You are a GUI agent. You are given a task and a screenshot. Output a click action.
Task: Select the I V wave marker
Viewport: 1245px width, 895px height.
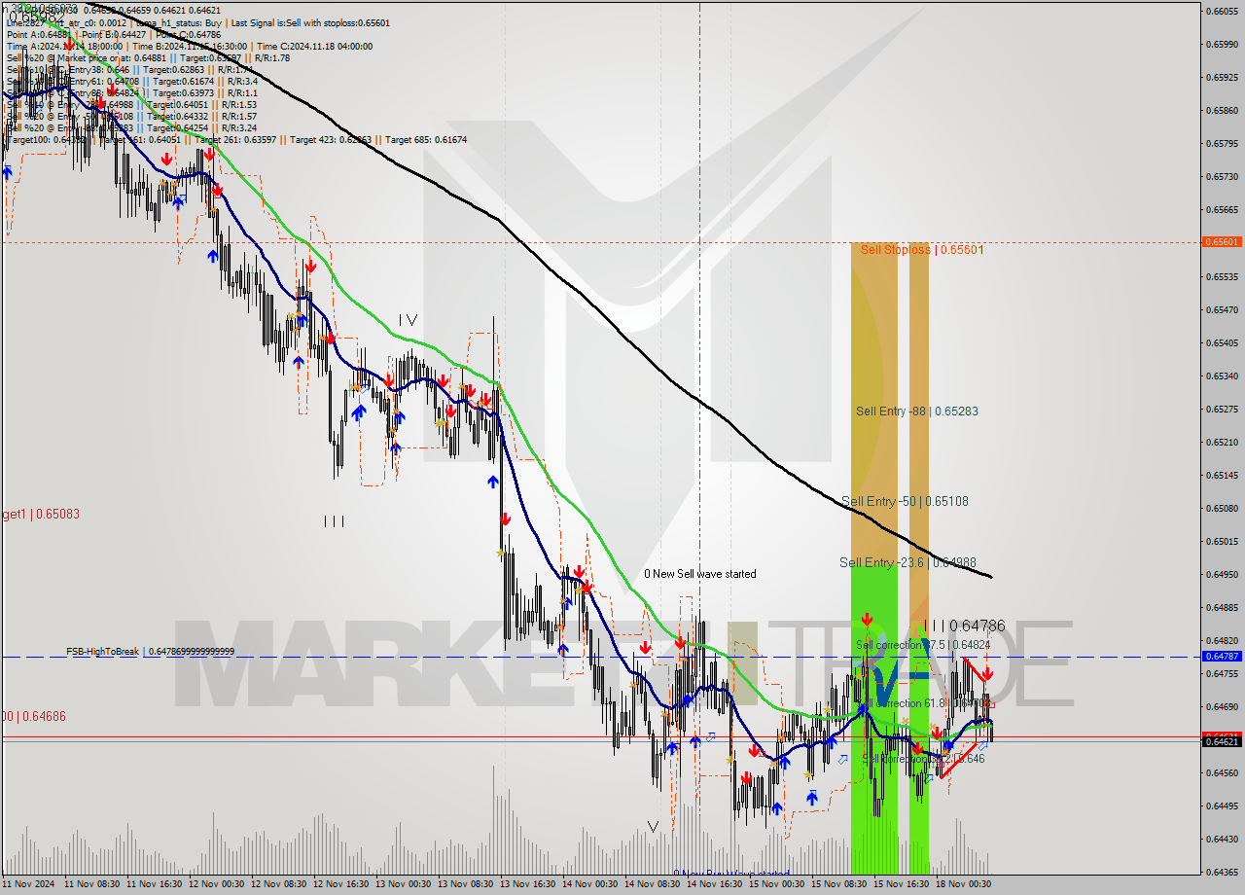[408, 319]
